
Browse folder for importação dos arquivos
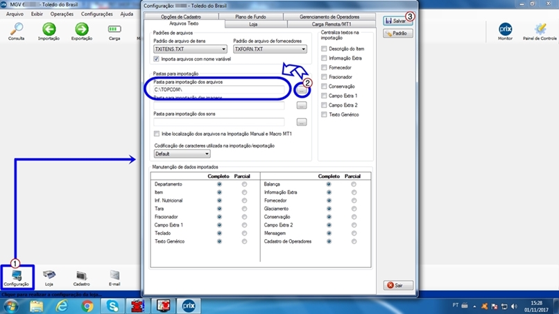302,91
